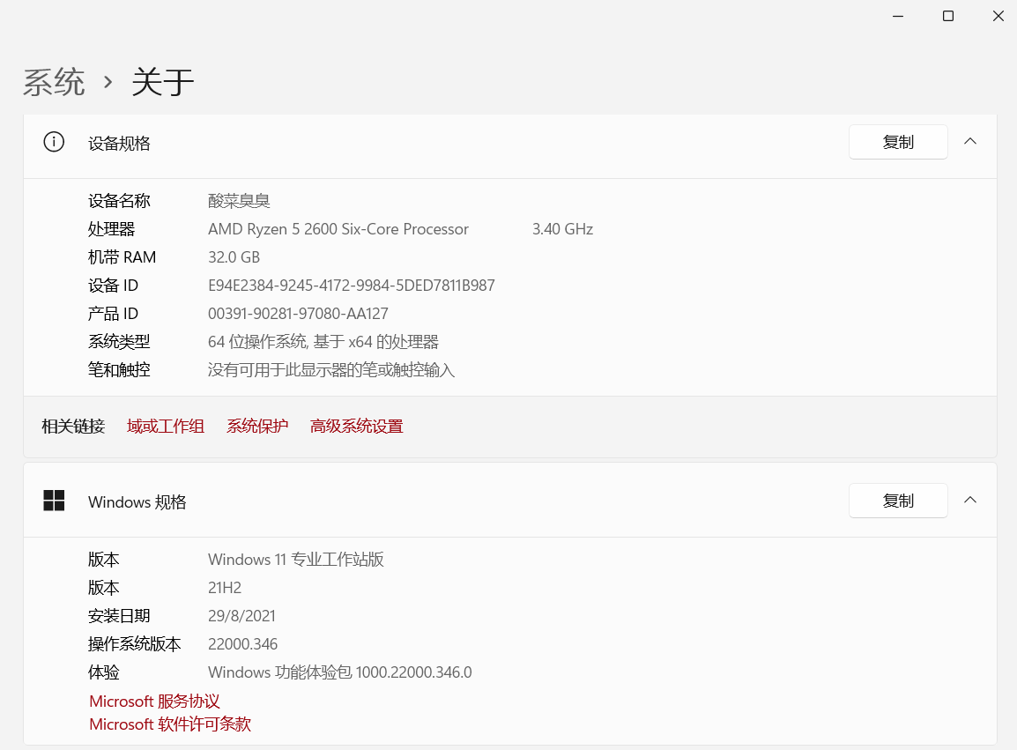Copy device specifications with the 复制 button

(898, 142)
